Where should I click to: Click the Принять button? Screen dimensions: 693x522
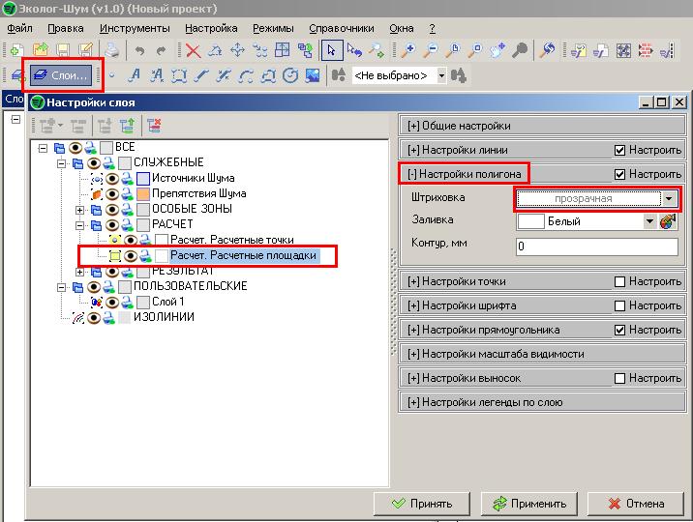click(x=422, y=503)
